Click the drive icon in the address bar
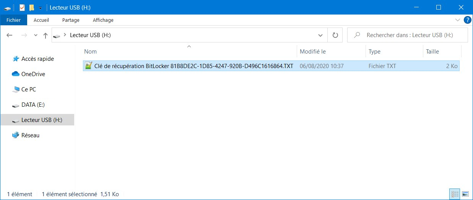This screenshot has width=473, height=200. click(57, 36)
